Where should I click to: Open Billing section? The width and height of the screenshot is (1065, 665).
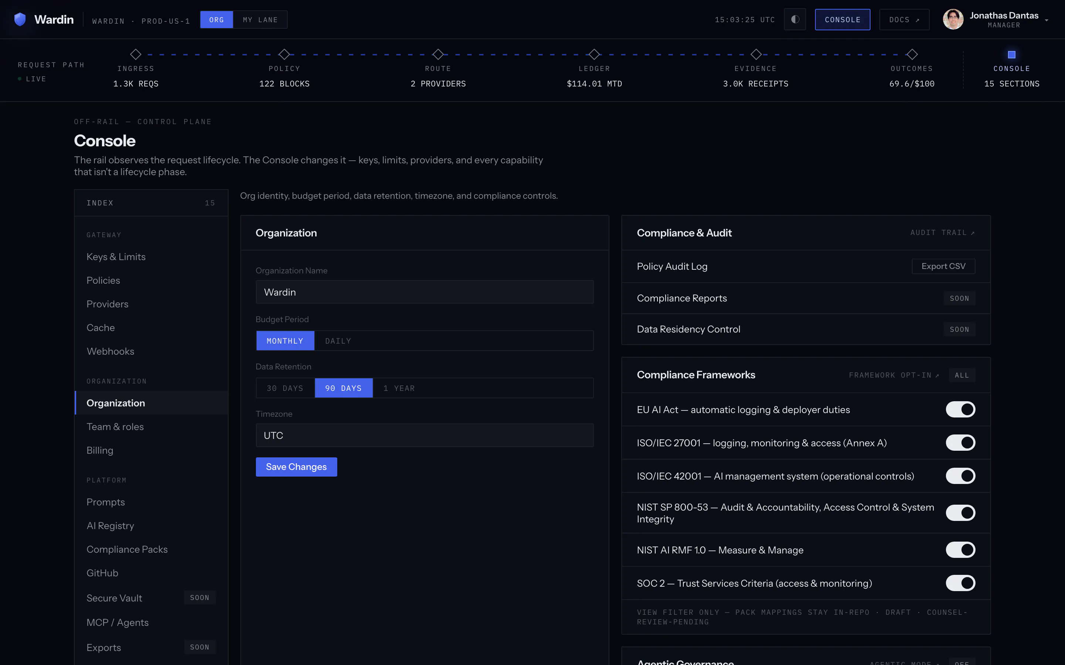[151, 450]
